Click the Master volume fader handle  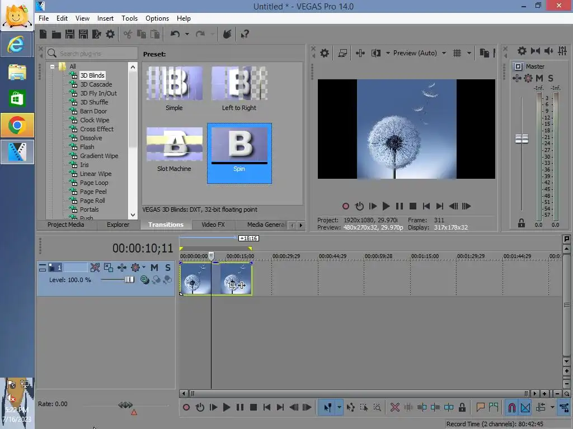pos(522,139)
